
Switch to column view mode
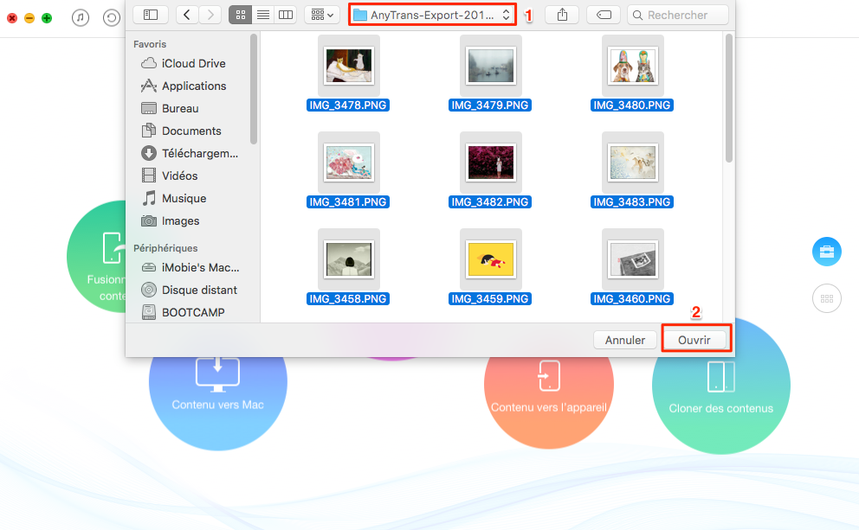click(x=285, y=15)
